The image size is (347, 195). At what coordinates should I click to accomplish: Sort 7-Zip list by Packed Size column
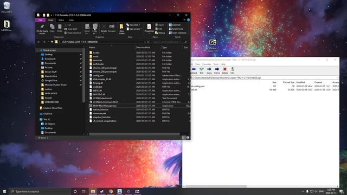pos(288,82)
